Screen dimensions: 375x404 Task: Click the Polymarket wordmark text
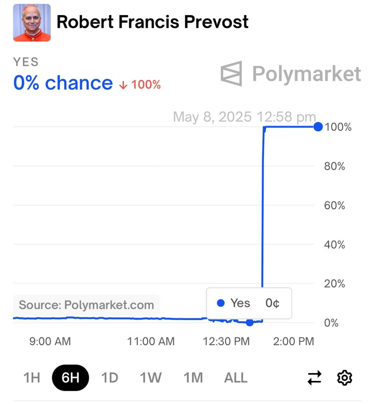[306, 74]
